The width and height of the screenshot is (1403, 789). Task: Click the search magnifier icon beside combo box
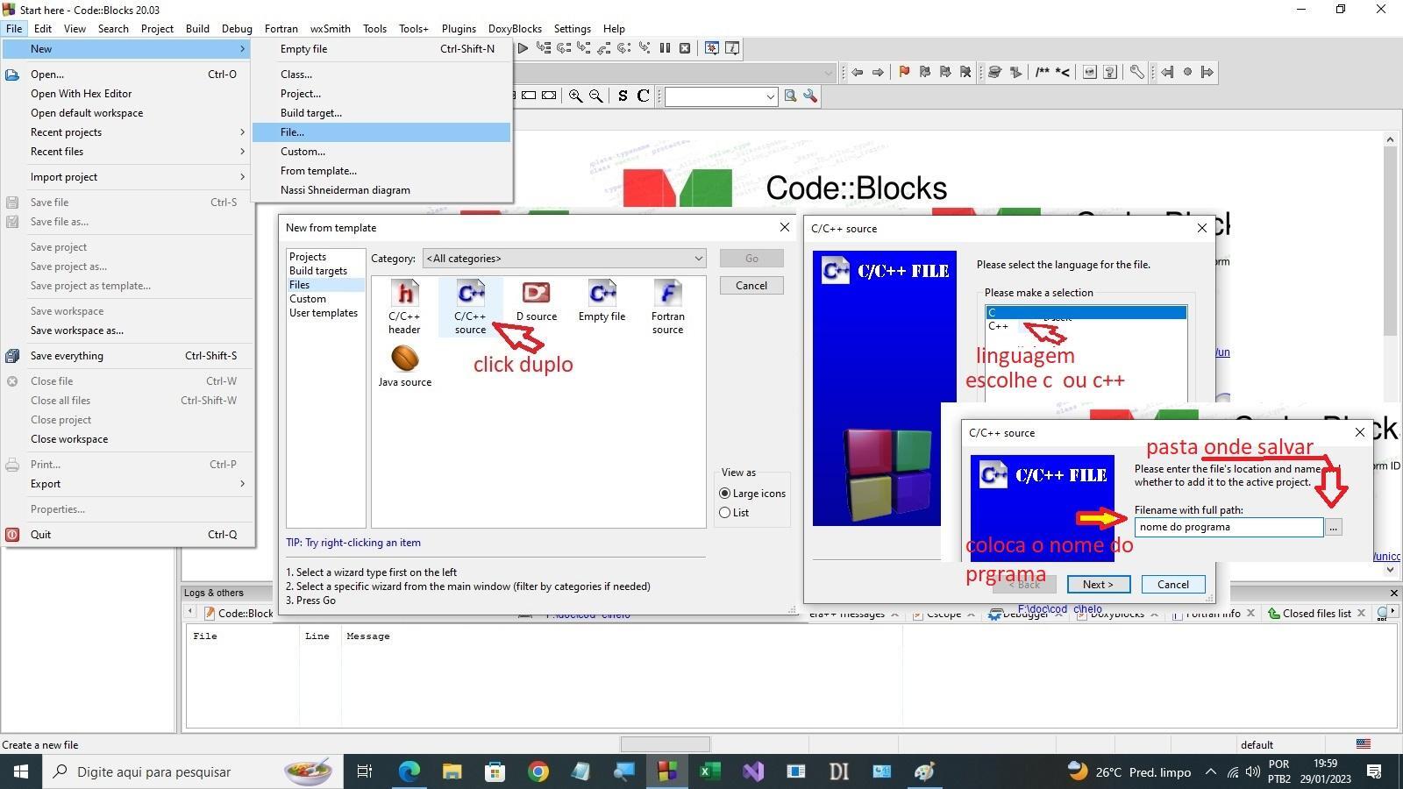coord(790,96)
